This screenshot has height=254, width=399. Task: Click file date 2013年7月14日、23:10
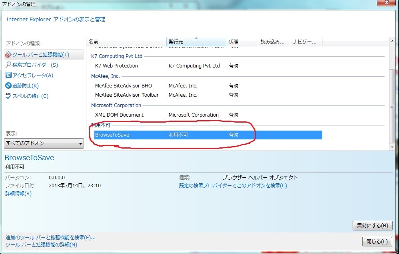coord(75,186)
